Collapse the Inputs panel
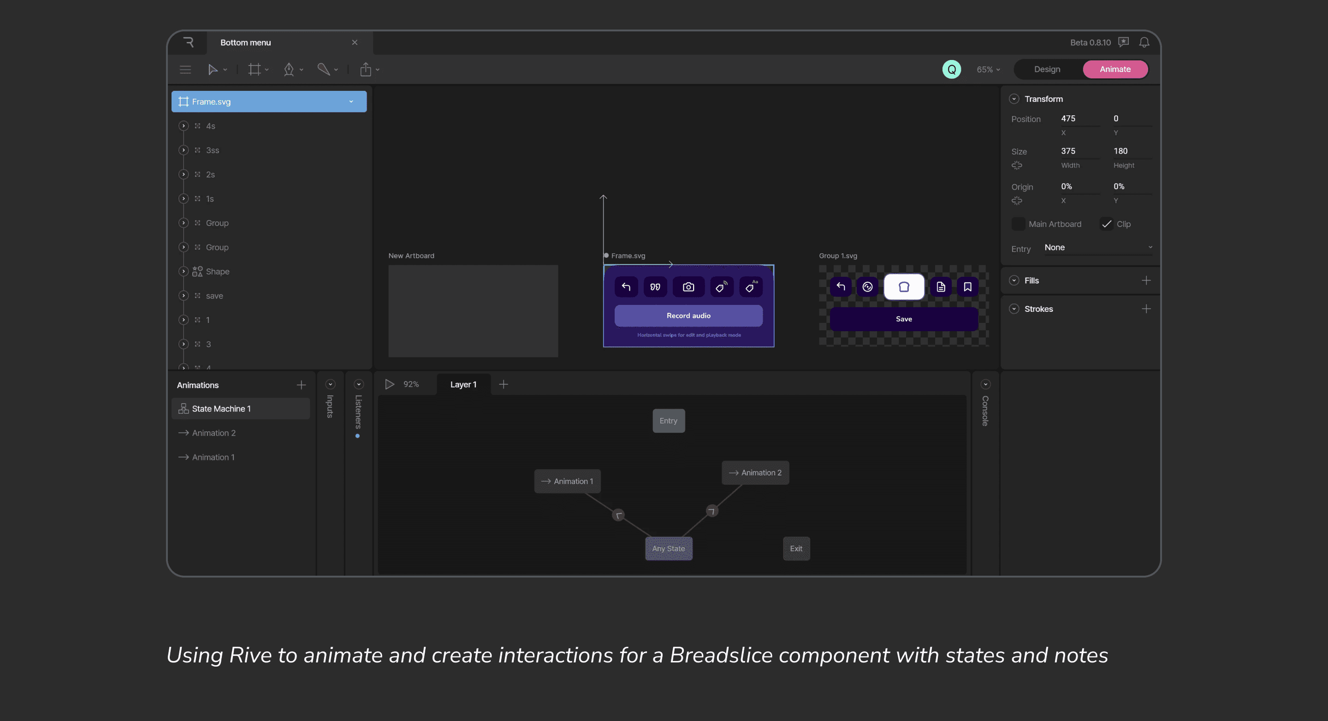 point(331,384)
